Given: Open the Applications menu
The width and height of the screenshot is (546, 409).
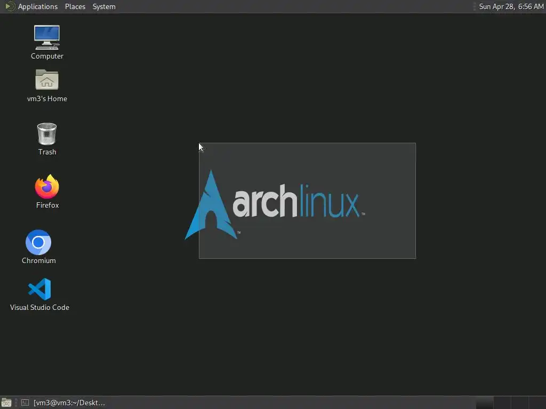Looking at the screenshot, I should point(31,6).
